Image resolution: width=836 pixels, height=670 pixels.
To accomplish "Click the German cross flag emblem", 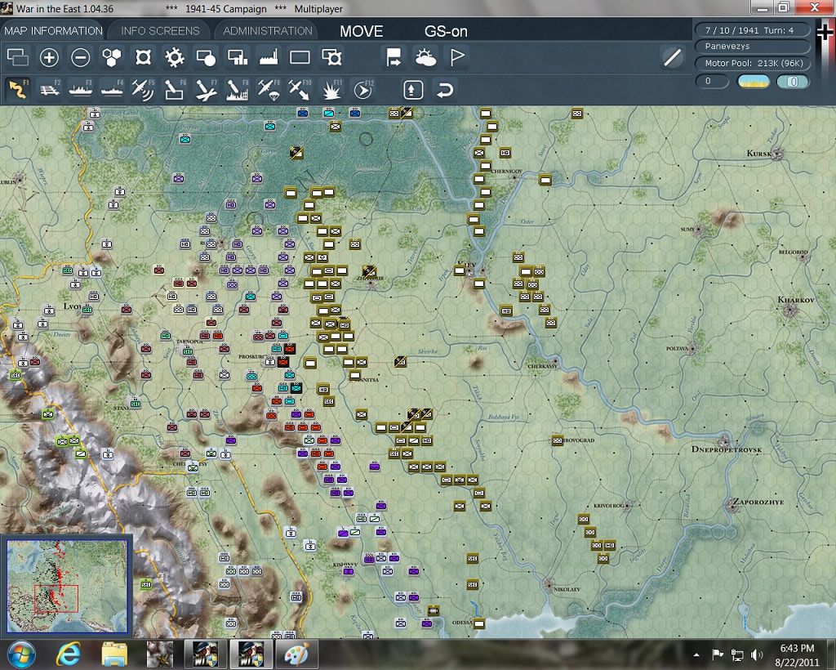I will point(825,33).
